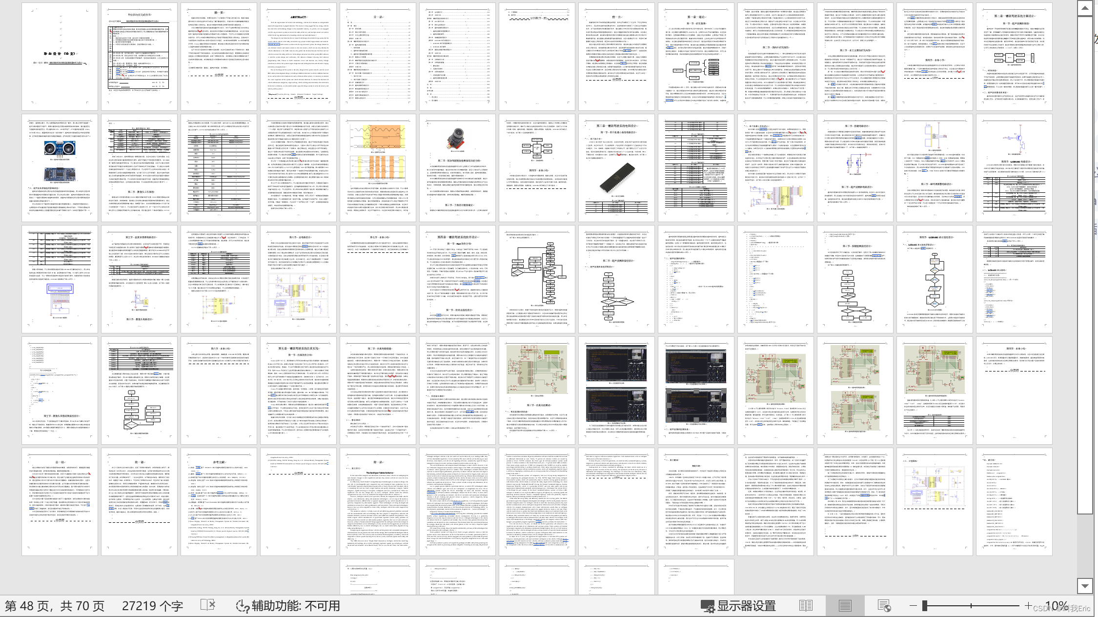Click the proofing errors book icon

[x=208, y=605]
